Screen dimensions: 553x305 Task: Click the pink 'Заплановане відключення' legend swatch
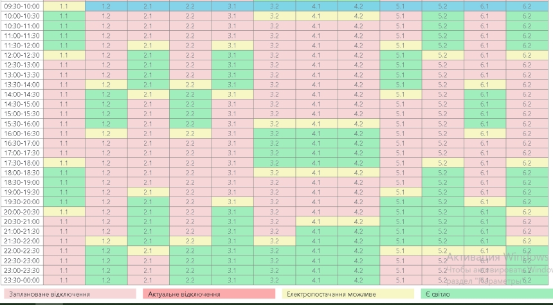coord(69,293)
